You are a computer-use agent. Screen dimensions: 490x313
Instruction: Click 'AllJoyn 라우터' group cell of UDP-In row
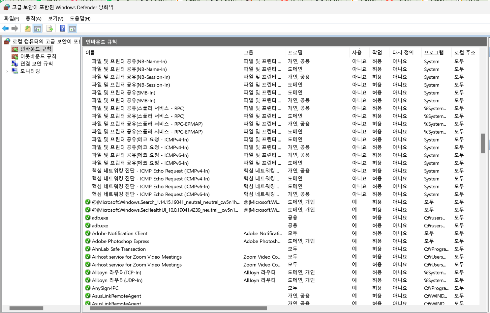pyautogui.click(x=259, y=280)
